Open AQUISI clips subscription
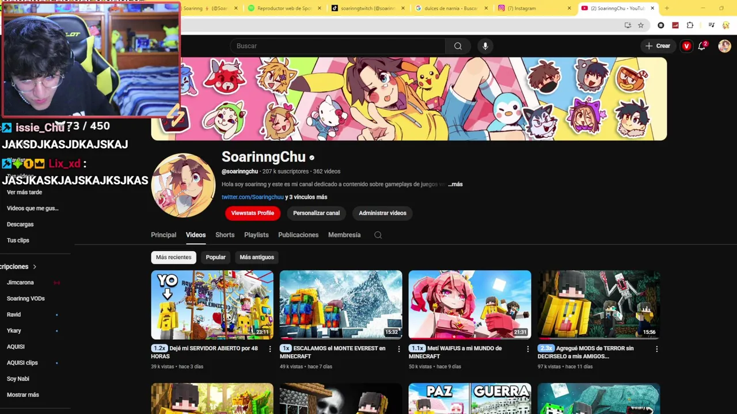This screenshot has width=737, height=414. [22, 363]
